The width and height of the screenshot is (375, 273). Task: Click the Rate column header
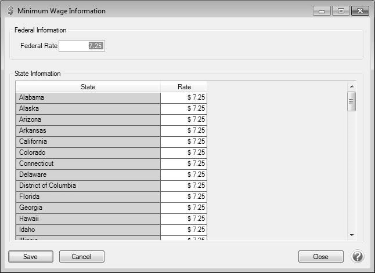click(183, 87)
